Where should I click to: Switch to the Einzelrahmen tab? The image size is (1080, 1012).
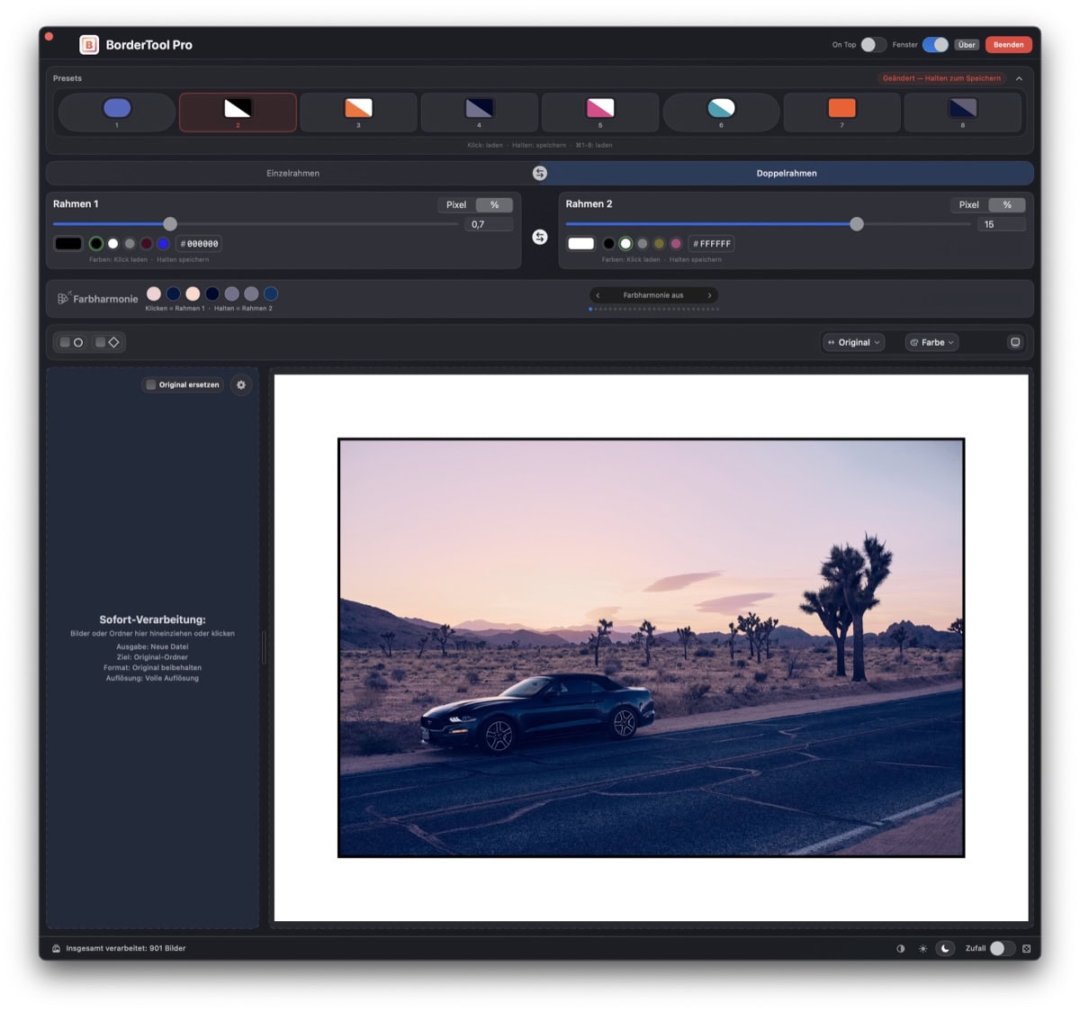(292, 173)
